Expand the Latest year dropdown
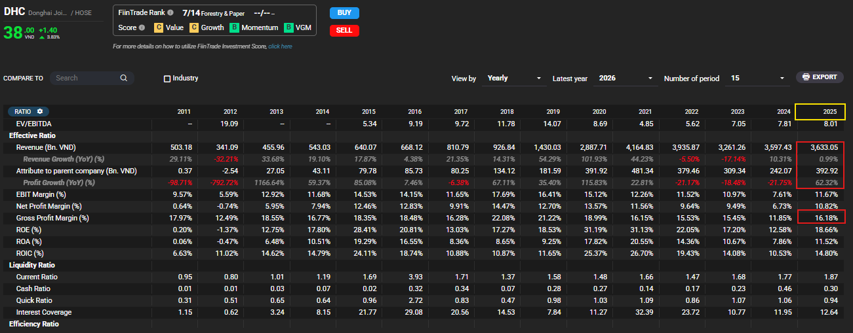 (625, 79)
